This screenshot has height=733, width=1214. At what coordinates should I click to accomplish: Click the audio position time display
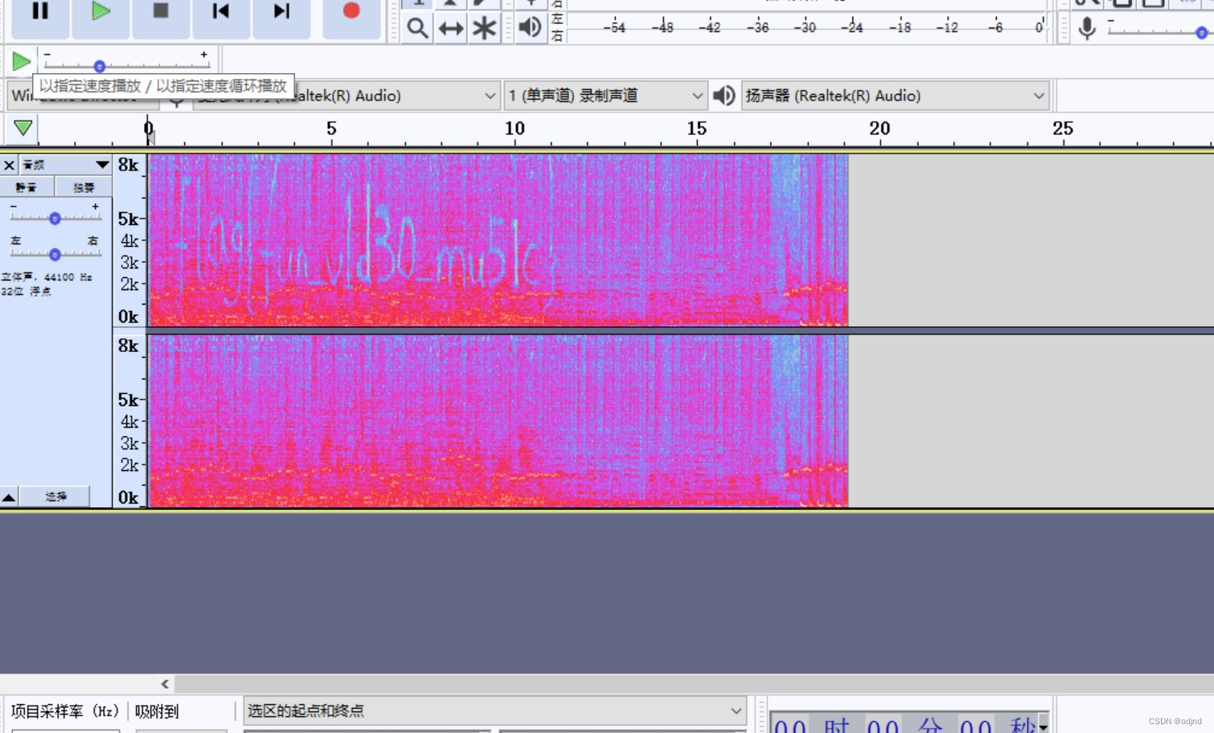[x=909, y=723]
